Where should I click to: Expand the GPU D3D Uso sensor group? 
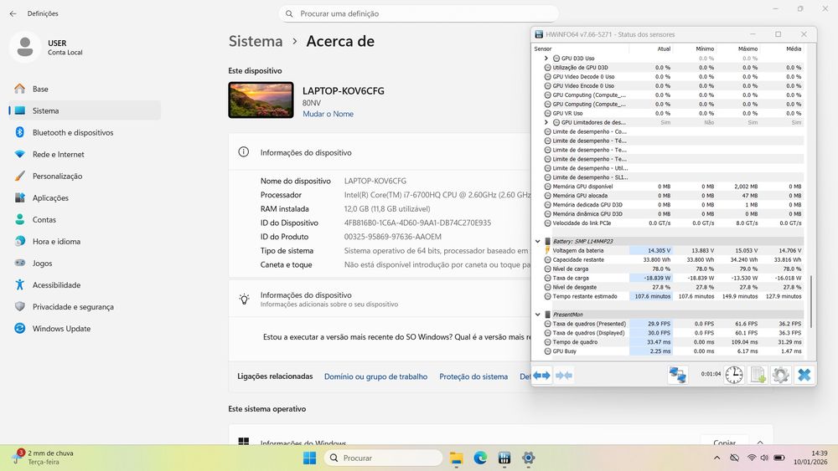pyautogui.click(x=546, y=58)
